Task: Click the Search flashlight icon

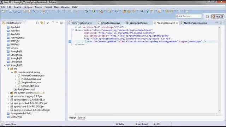Action: tap(134, 11)
